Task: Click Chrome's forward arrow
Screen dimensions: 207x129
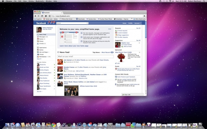Action: pyautogui.click(x=39, y=16)
